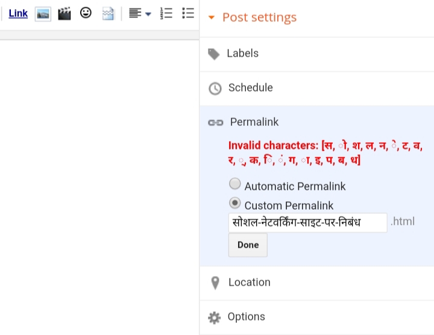Click Done to save the permalink
The height and width of the screenshot is (335, 434).
[248, 245]
